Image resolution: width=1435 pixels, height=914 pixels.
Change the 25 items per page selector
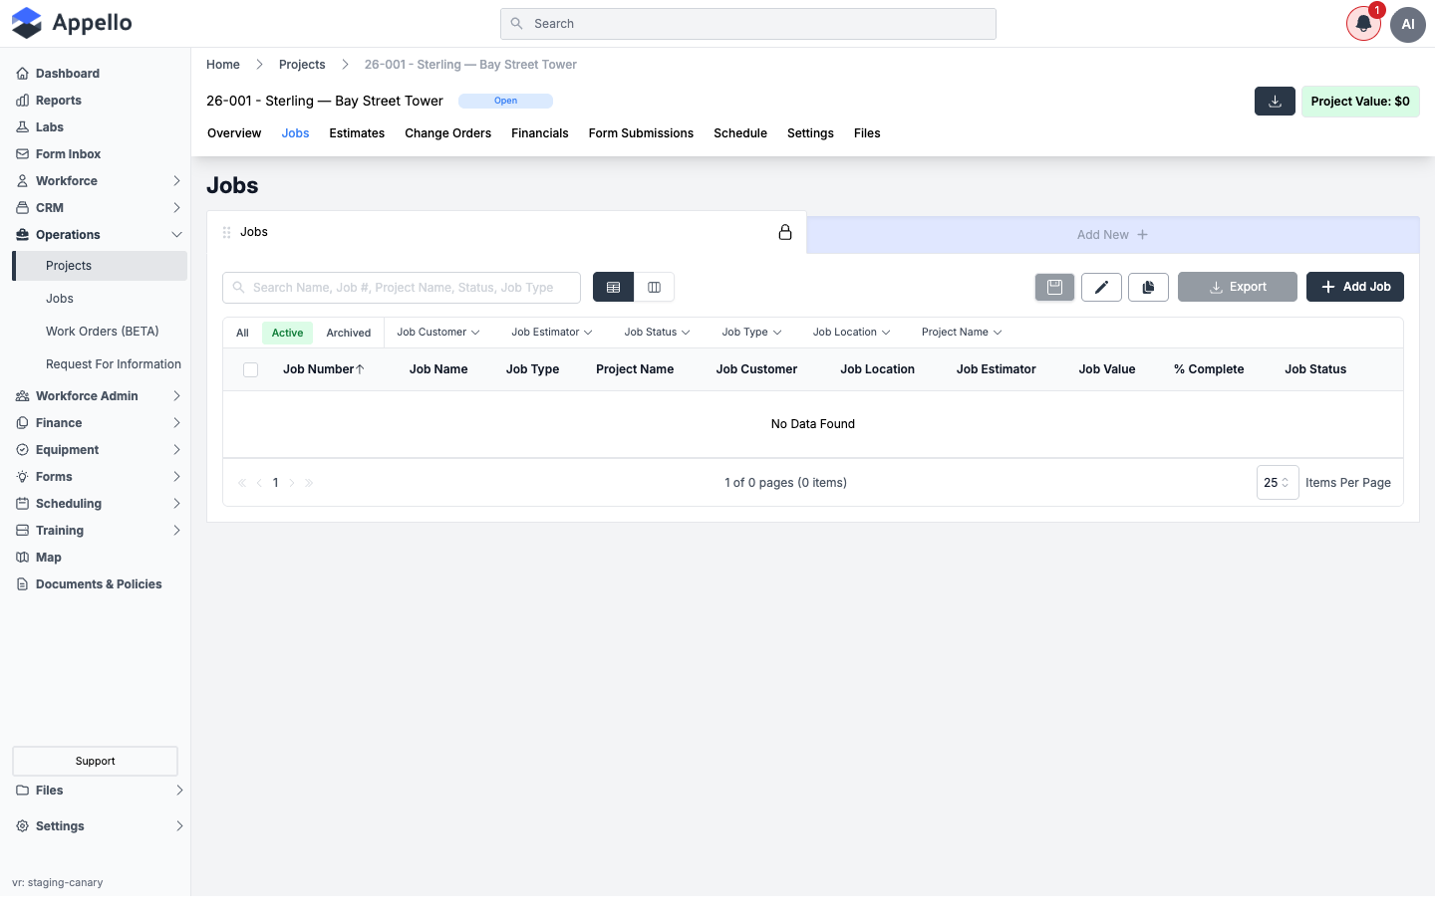coord(1278,483)
